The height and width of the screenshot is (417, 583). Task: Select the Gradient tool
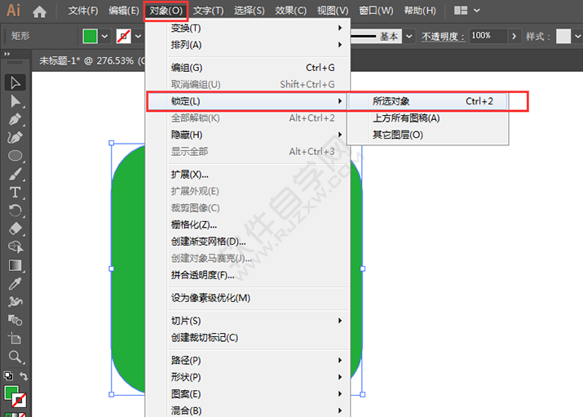tap(15, 265)
